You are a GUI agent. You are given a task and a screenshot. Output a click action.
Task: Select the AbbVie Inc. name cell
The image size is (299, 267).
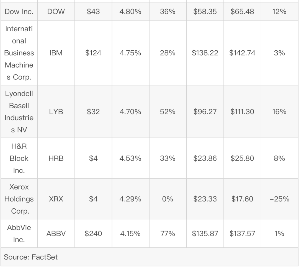click(19, 234)
